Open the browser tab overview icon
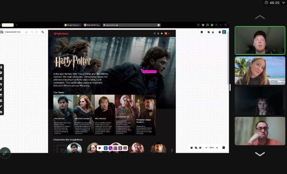Viewport: 287px width, 174px height. (x=226, y=25)
